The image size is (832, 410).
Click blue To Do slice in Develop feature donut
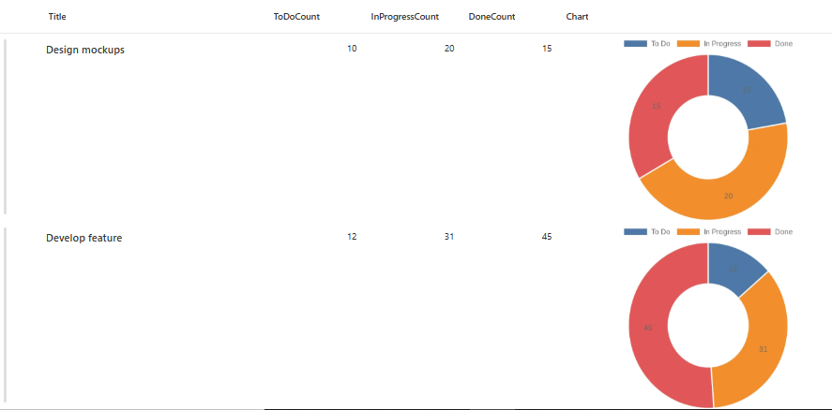point(733,269)
